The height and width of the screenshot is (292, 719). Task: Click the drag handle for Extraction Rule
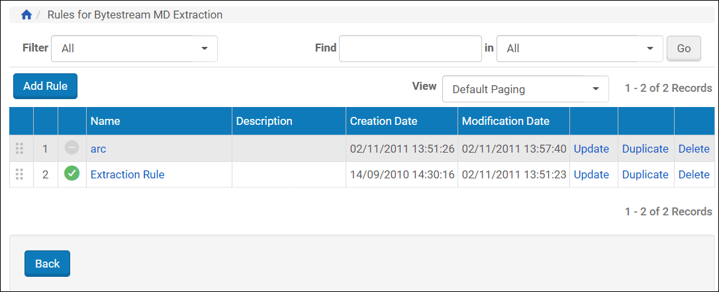[19, 174]
